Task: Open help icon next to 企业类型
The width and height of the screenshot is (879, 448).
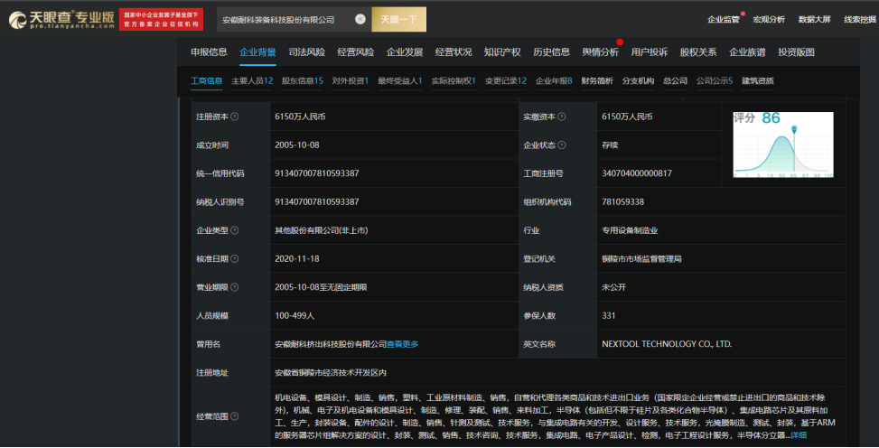Action: point(234,230)
